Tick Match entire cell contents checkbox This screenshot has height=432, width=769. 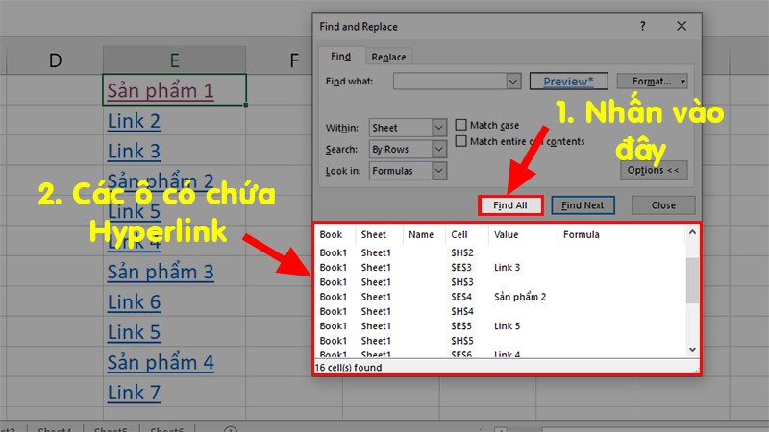462,142
